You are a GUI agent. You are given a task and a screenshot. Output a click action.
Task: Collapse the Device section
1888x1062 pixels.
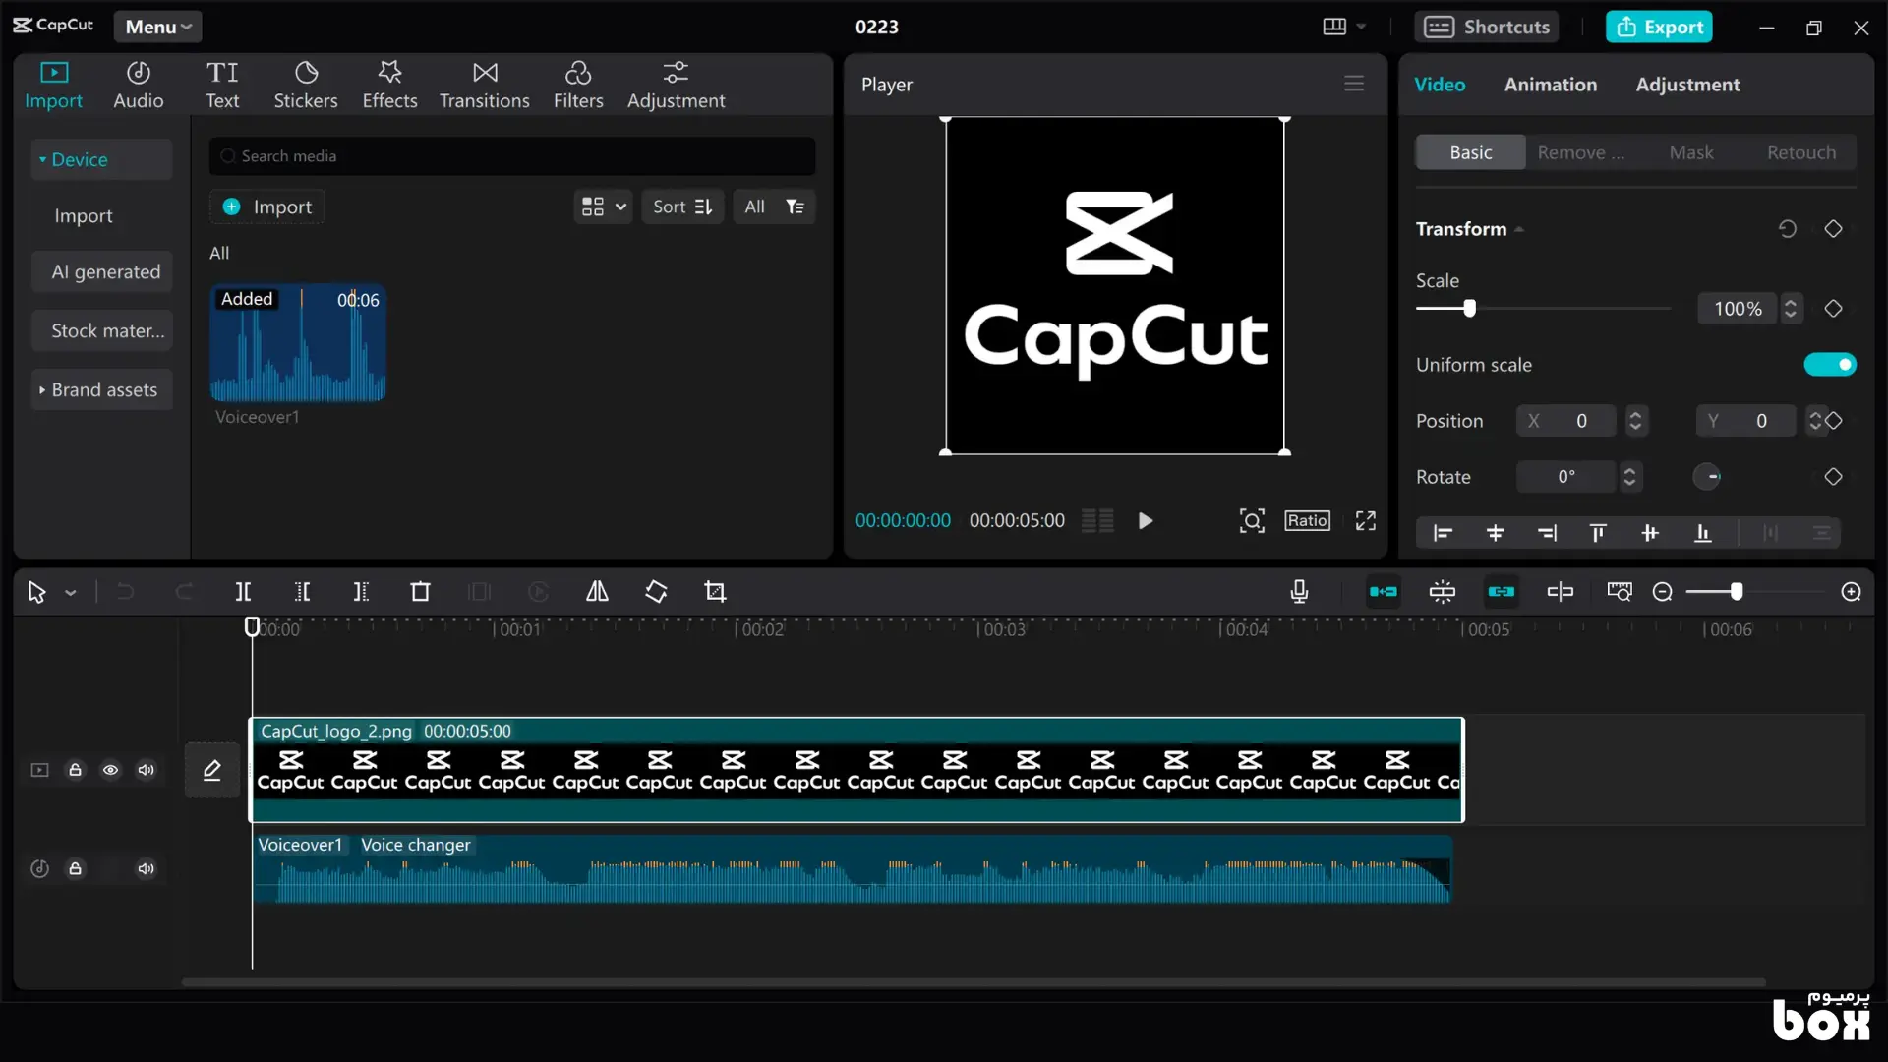[x=101, y=159]
